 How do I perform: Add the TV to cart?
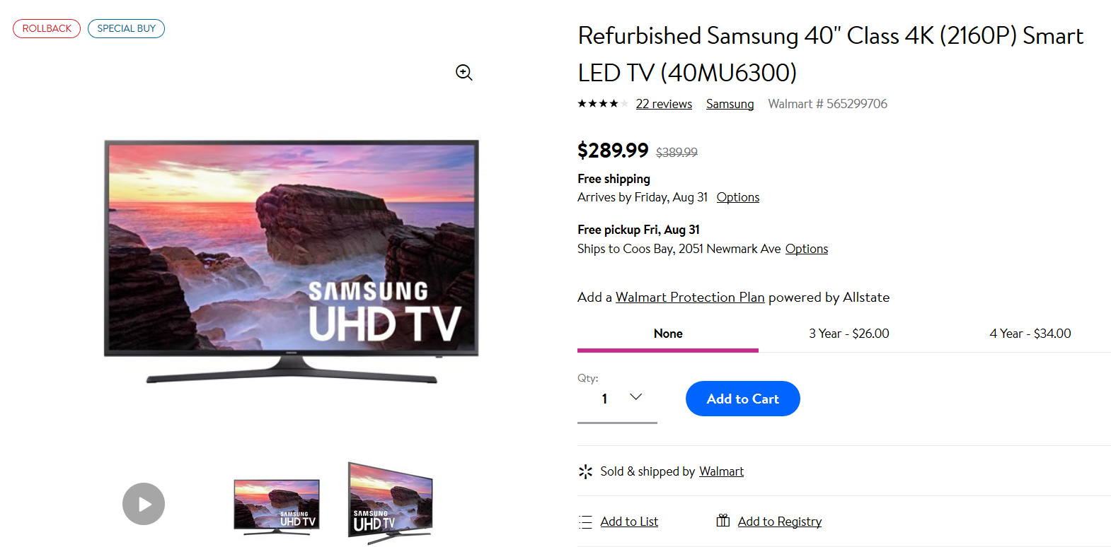click(x=742, y=399)
